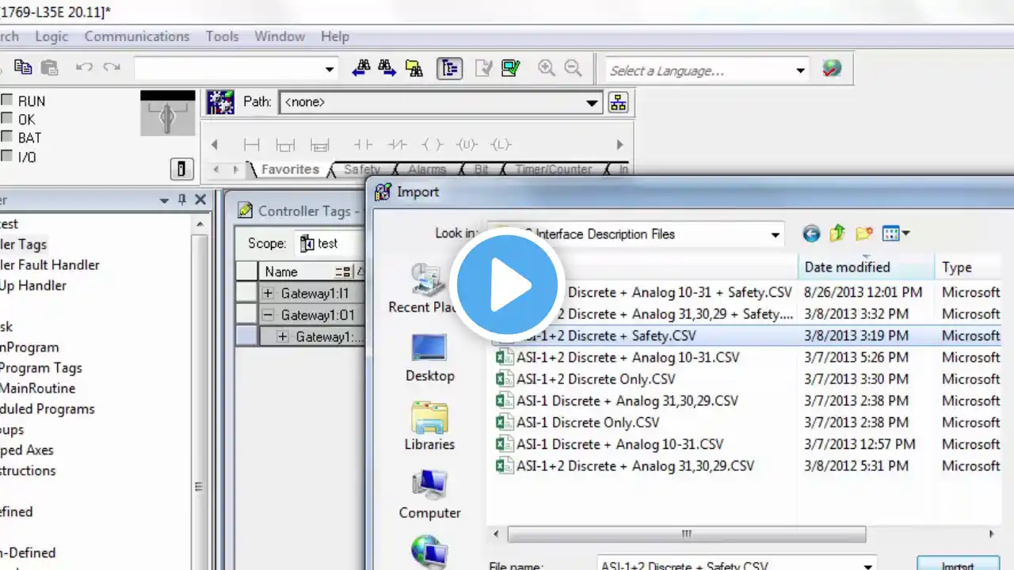Viewport: 1014px width, 570px height.
Task: Collapse the Gateway1:O1 tag
Action: tap(268, 315)
